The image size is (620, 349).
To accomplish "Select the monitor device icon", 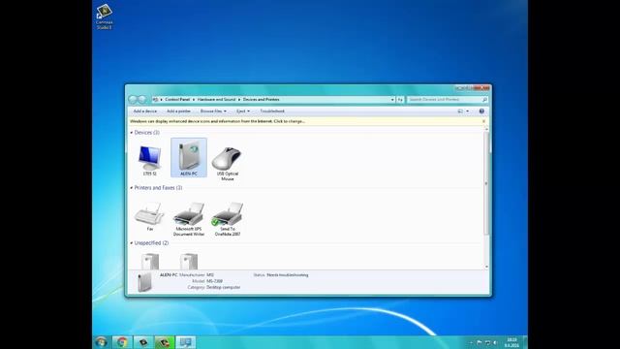I will pyautogui.click(x=150, y=158).
